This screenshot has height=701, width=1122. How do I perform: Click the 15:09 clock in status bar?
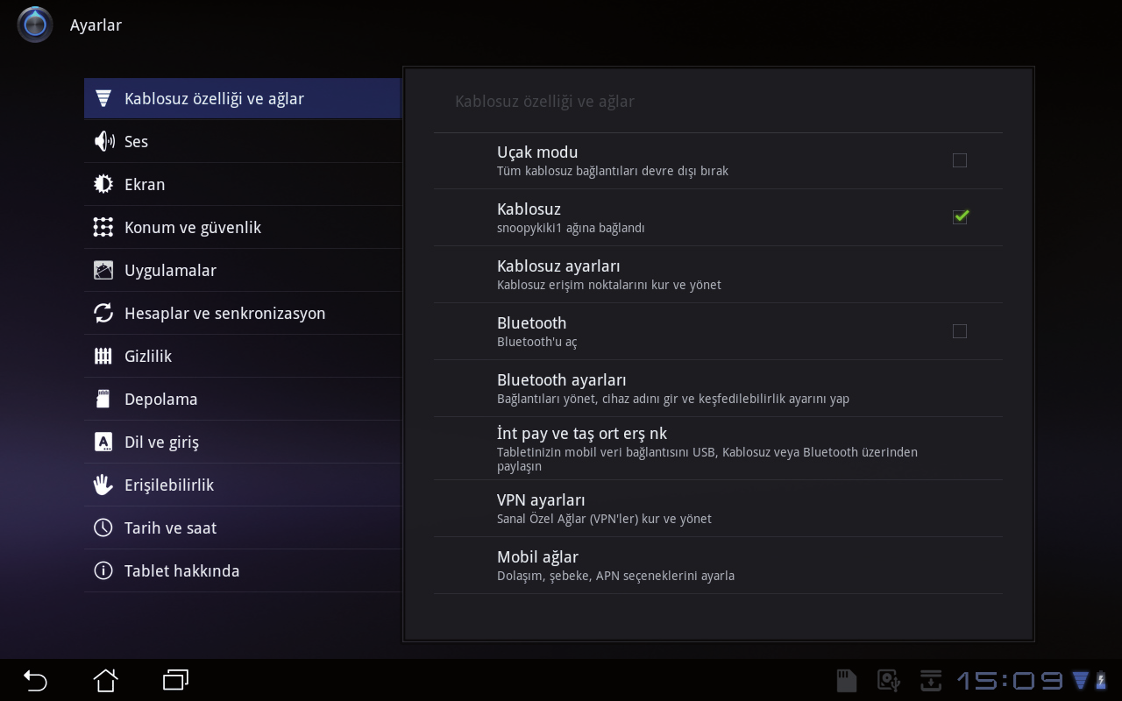pyautogui.click(x=1010, y=681)
